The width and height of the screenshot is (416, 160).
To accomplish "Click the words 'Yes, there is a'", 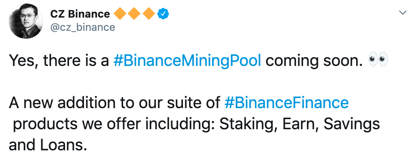I will click(59, 61).
